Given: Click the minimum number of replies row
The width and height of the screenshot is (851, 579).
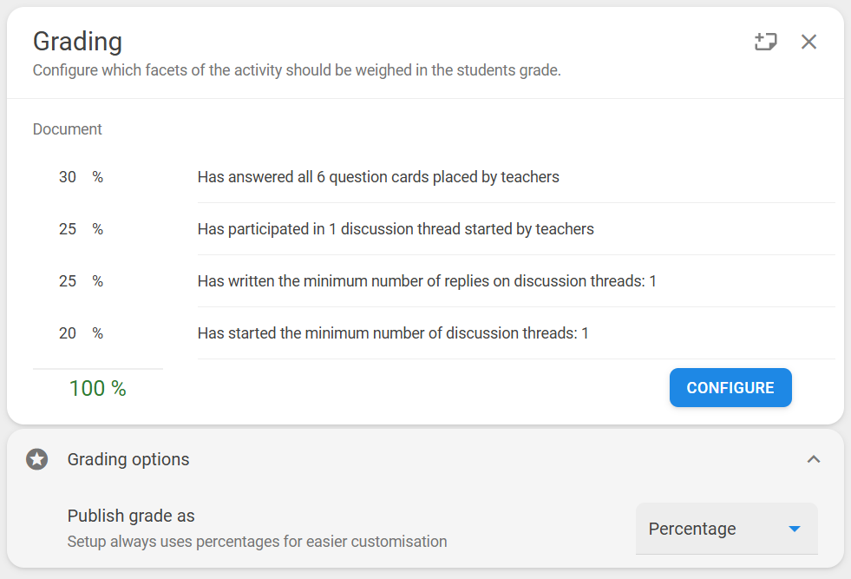Looking at the screenshot, I should coord(516,281).
